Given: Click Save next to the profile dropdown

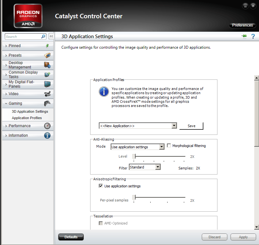Looking at the screenshot, I should point(191,126).
